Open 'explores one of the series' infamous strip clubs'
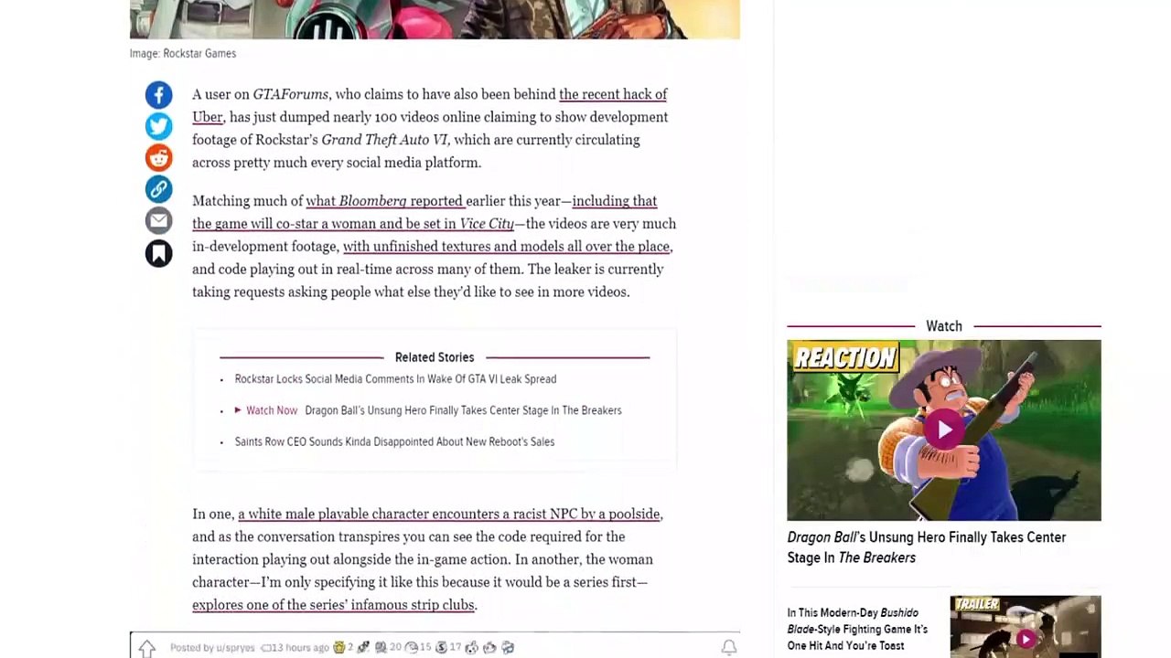This screenshot has height=658, width=1171. (x=334, y=605)
